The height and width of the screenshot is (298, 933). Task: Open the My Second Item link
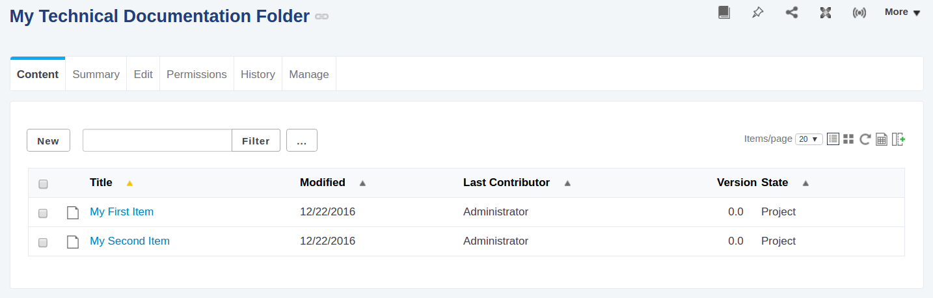pyautogui.click(x=129, y=241)
